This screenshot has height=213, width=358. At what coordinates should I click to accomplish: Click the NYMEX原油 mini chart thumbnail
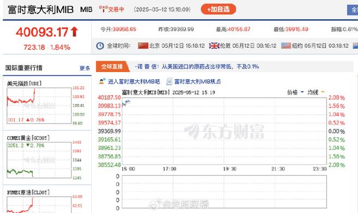[39, 205]
